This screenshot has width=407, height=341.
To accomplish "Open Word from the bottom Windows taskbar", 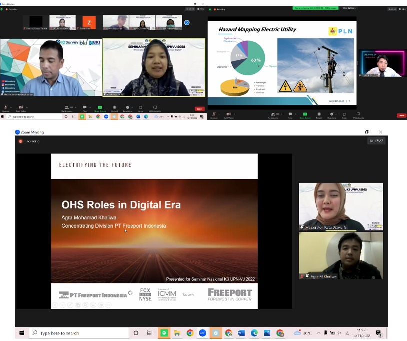I will point(242,333).
